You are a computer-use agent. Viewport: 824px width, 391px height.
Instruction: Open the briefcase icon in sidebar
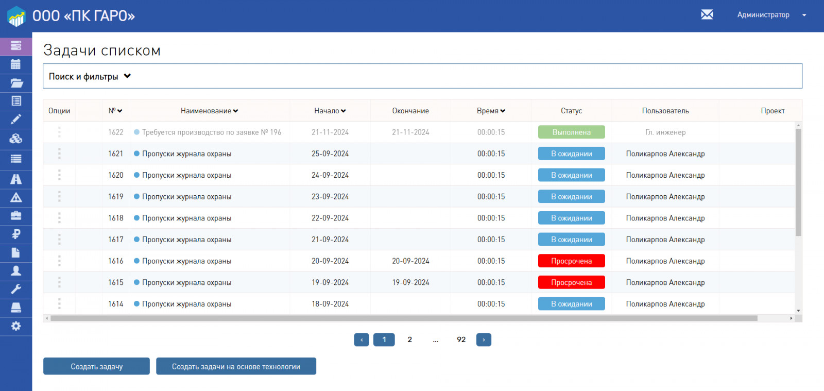(16, 215)
